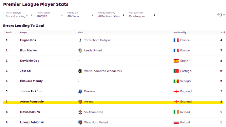Click the Everton club crest icon
This screenshot has width=226, height=127.
click(80, 91)
